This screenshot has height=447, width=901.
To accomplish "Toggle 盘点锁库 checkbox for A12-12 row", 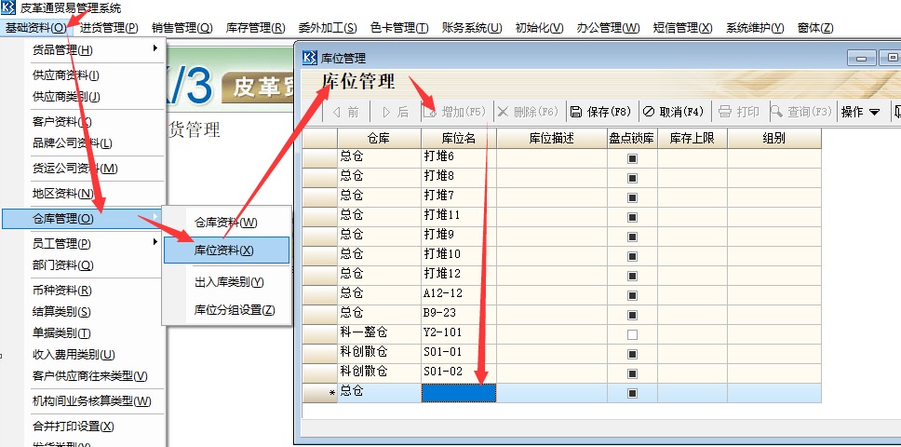I will (x=633, y=296).
